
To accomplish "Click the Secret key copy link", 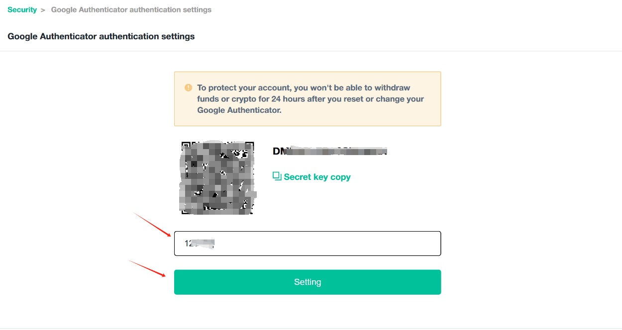I will (x=317, y=176).
